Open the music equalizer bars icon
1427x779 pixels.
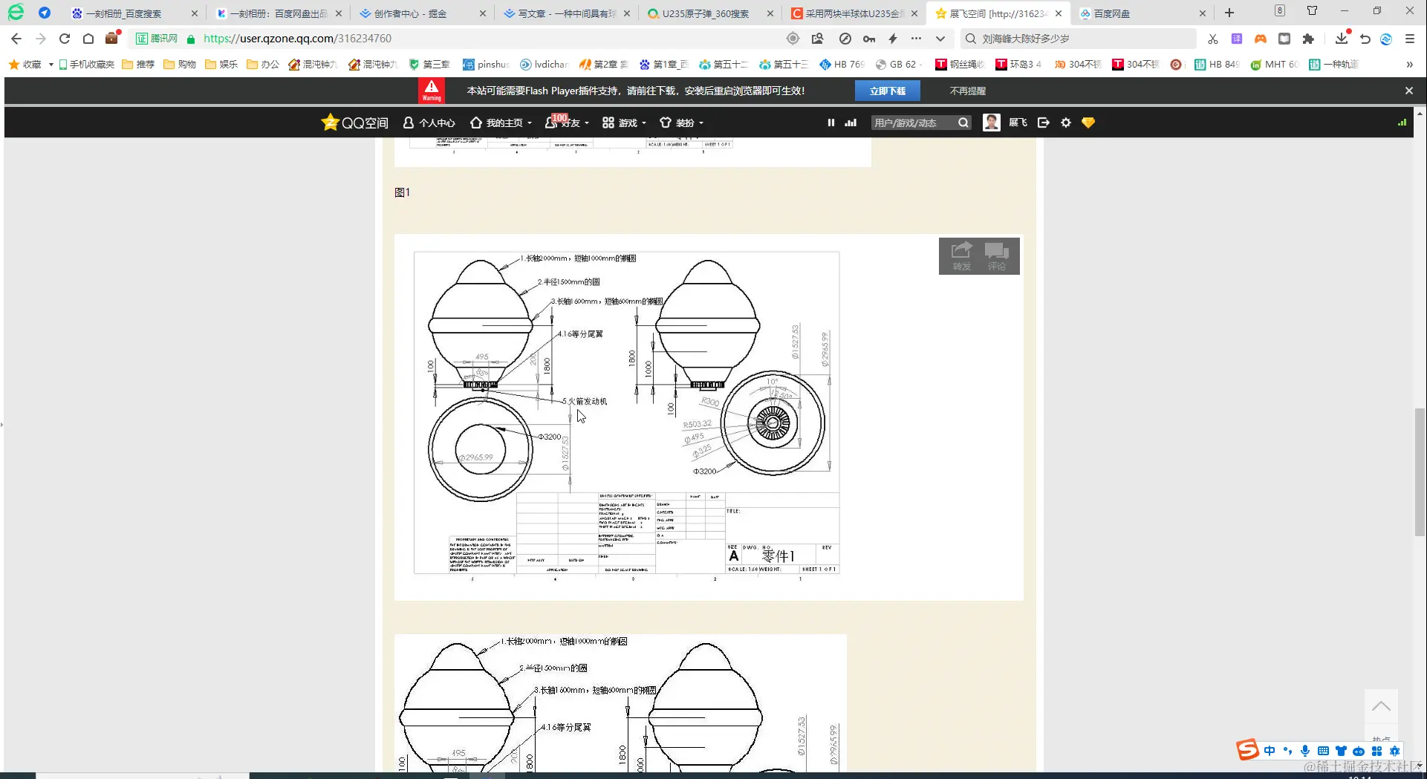coord(851,123)
